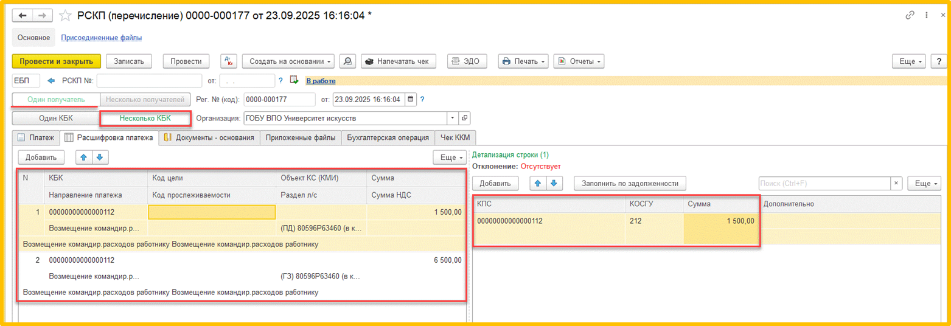Viewport: 951px width, 326px height.
Task: Click the question mark next to РСКП date
Action: 280,80
